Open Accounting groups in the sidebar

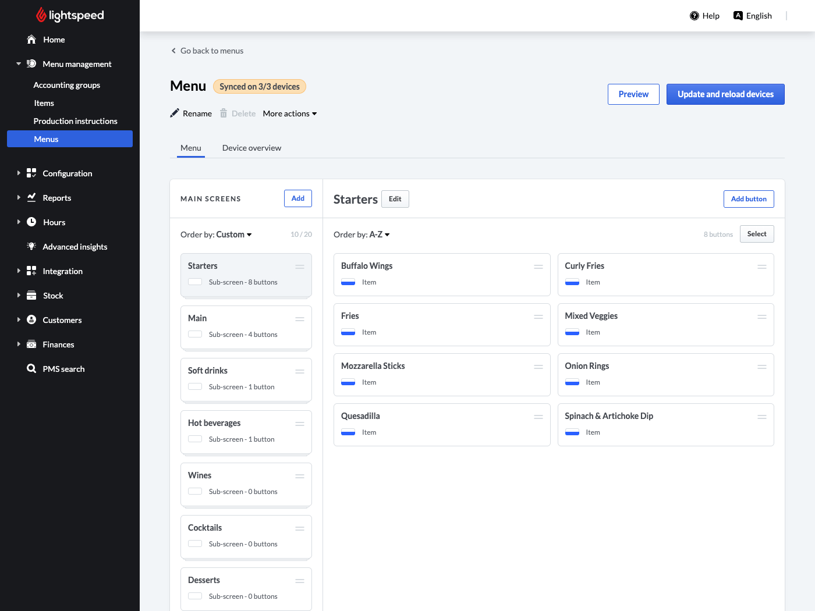pyautogui.click(x=67, y=85)
